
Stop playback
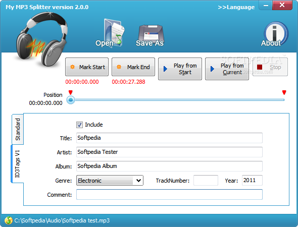coord(270,67)
